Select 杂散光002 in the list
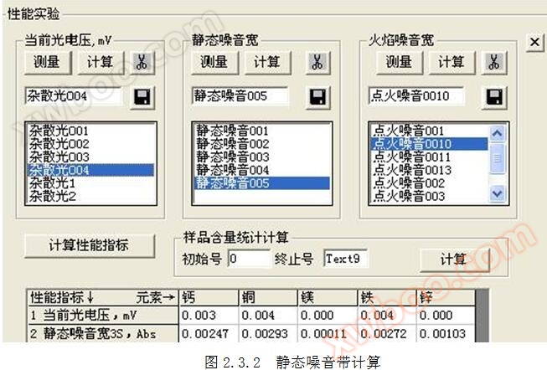This screenshot has height=370, width=547. [x=59, y=144]
